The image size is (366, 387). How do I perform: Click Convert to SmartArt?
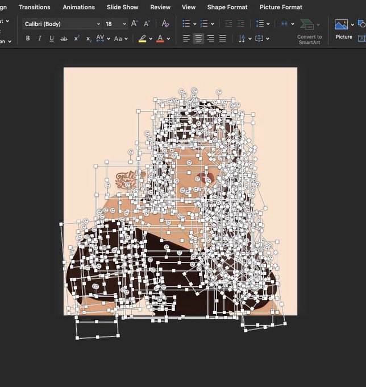click(309, 32)
